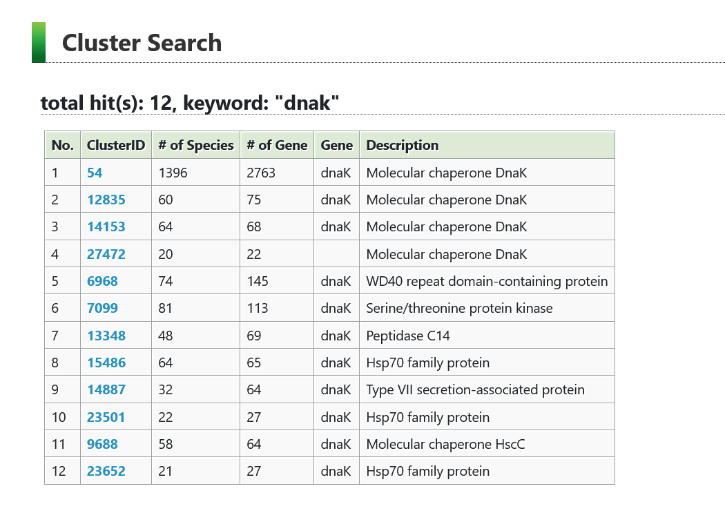
Task: Open cluster 7099 link
Action: click(102, 308)
